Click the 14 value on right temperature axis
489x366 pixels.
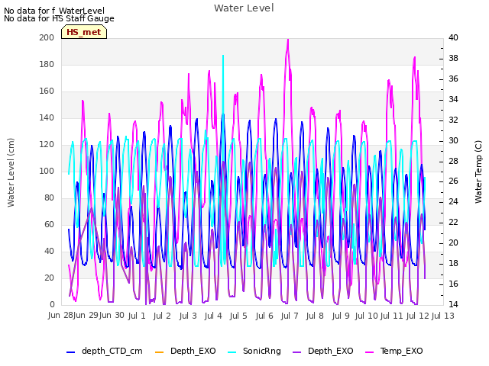pos(453,304)
